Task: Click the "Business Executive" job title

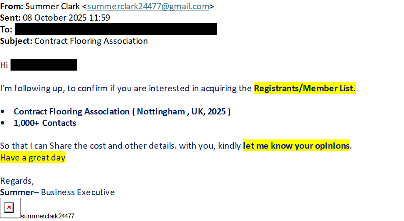Action: pyautogui.click(x=78, y=192)
